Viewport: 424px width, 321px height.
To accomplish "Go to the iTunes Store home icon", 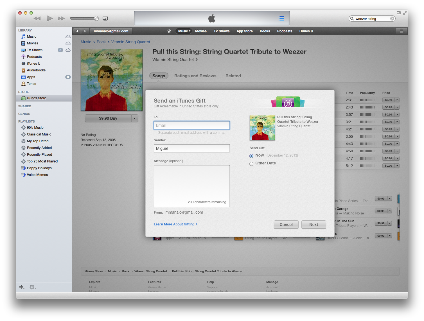I will coord(169,31).
